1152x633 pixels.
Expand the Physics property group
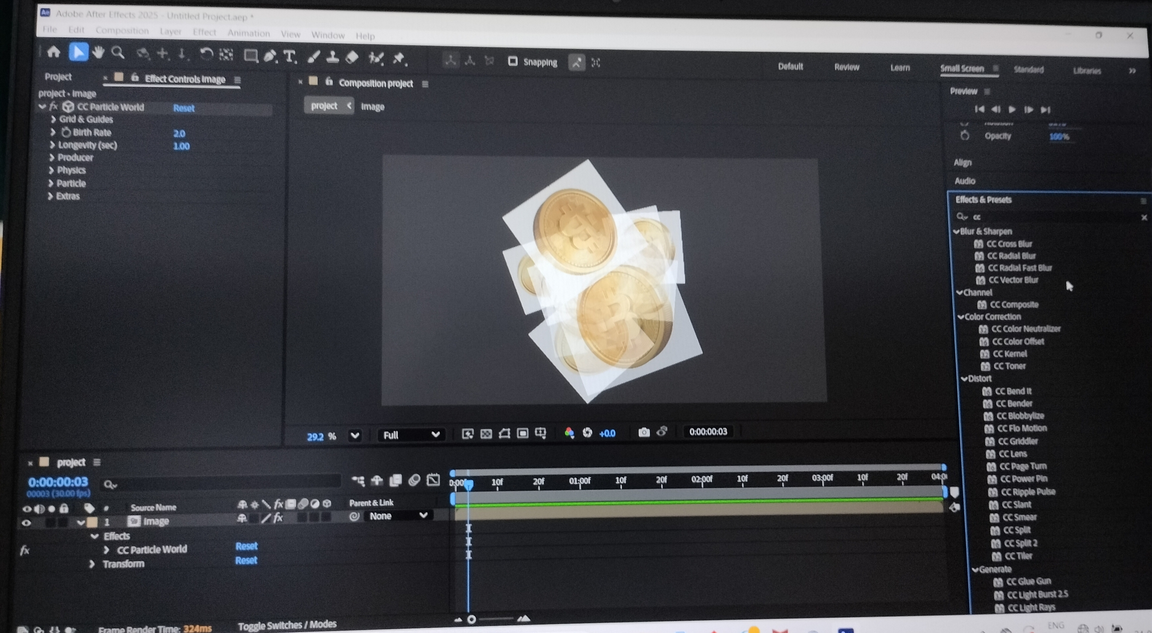tap(51, 170)
